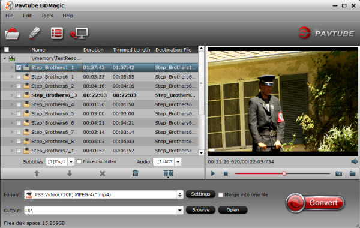Open the Edit menu
This screenshot has height=228, width=360.
tap(27, 16)
